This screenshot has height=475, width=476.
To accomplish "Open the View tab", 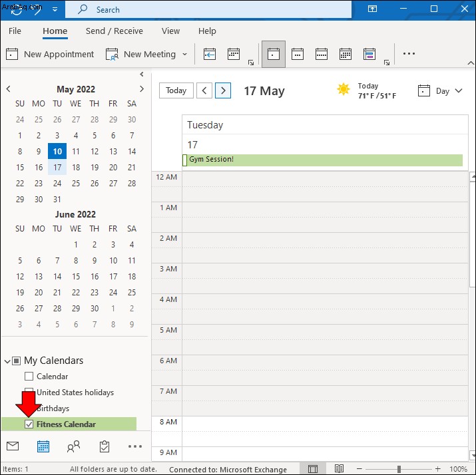I will click(x=170, y=31).
